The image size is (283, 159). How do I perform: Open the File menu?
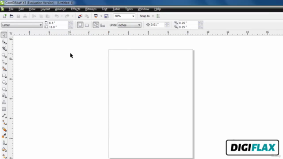tap(11, 9)
